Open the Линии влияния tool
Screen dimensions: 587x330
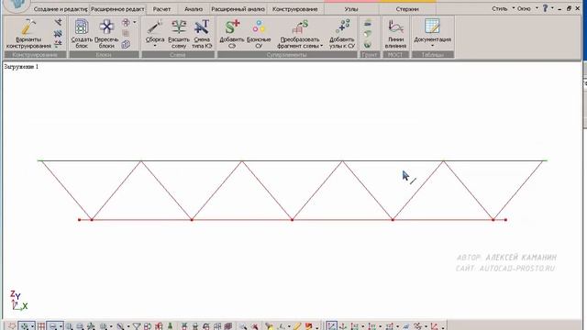395,34
